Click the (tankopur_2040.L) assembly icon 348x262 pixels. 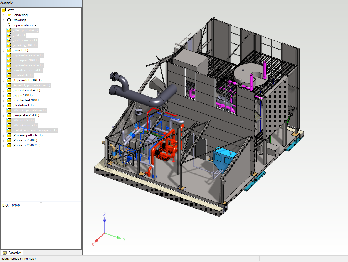click(x=9, y=60)
